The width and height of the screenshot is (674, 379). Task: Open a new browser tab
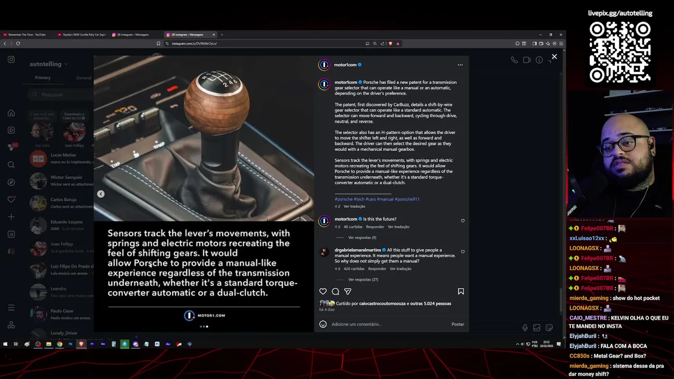[222, 35]
